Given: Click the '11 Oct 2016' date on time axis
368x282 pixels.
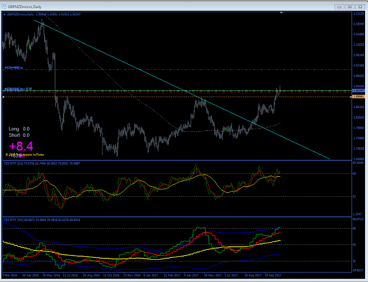Looking at the screenshot, I should [111, 275].
